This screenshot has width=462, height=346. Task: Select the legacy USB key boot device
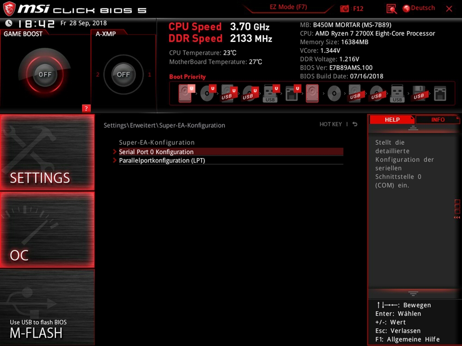point(397,94)
